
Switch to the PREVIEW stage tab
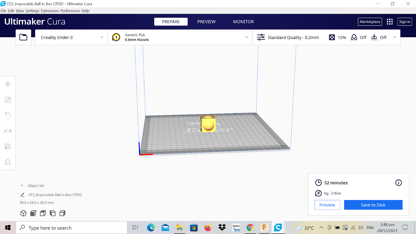[206, 22]
